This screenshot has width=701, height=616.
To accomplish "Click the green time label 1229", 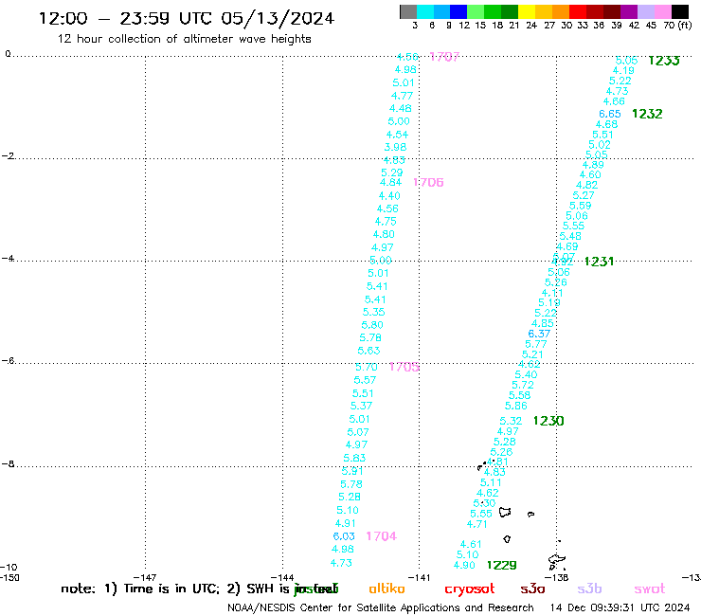I will point(502,566).
